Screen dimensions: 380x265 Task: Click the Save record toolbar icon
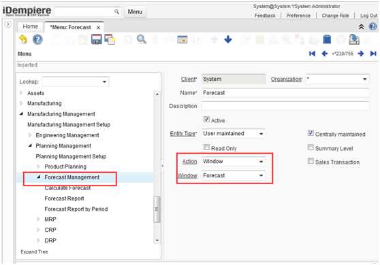point(97,39)
